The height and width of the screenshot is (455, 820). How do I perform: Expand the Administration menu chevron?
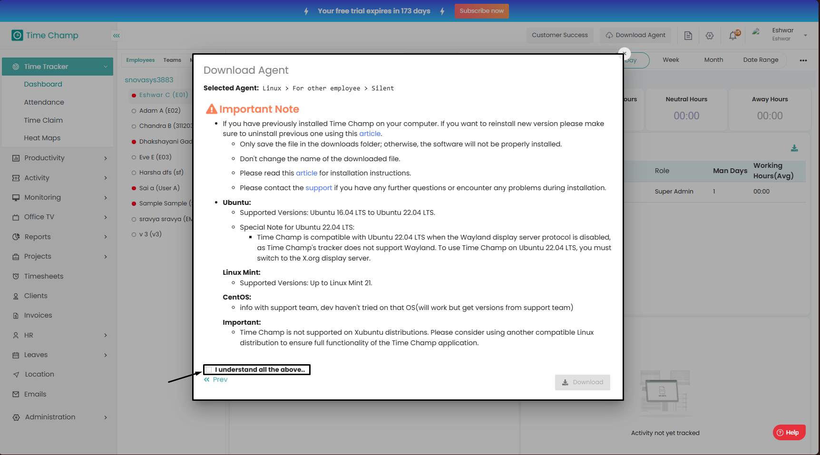(x=106, y=417)
